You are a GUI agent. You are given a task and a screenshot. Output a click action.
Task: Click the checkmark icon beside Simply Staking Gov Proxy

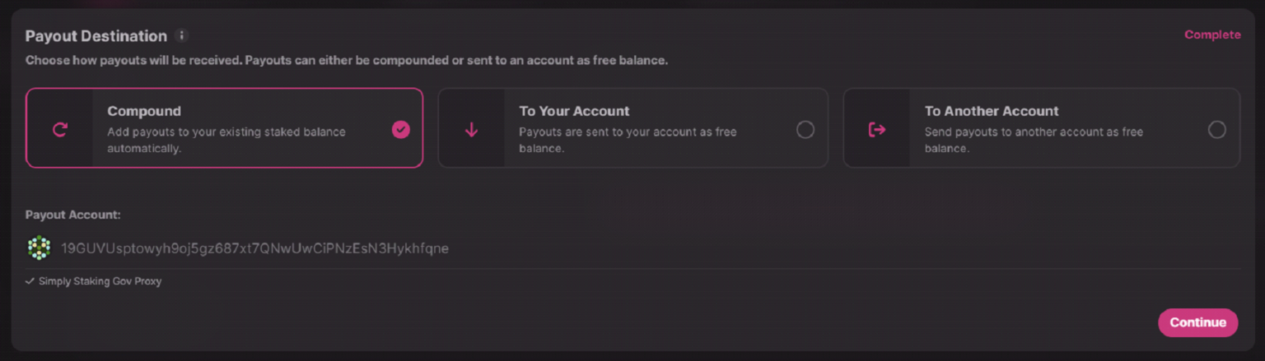[30, 281]
